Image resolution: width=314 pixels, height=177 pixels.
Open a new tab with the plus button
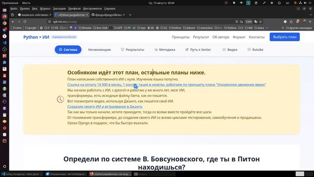(x=130, y=15)
